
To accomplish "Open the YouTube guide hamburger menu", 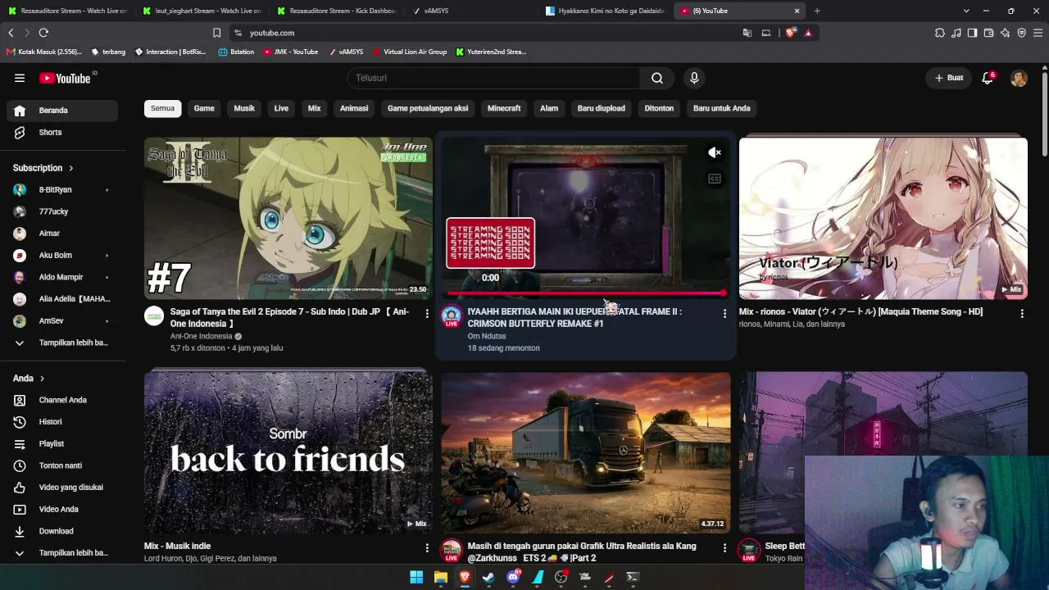I will (20, 78).
